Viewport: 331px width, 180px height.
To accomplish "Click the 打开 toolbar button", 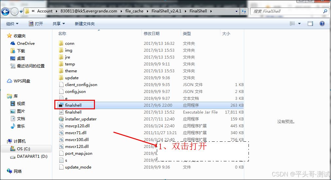I will [x=36, y=24].
